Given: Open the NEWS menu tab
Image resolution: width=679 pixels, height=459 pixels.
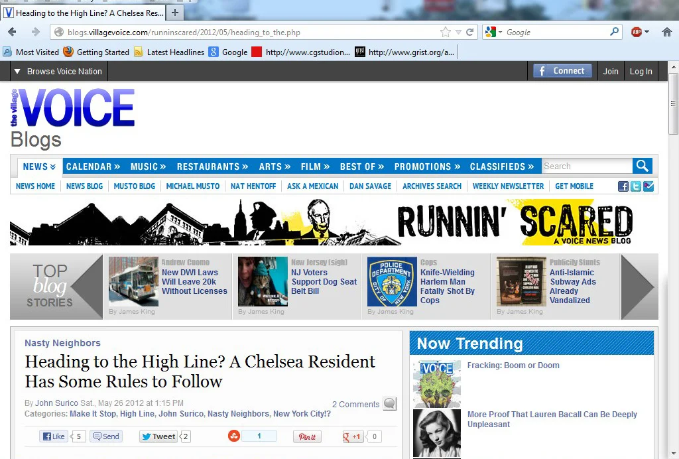Looking at the screenshot, I should point(39,166).
